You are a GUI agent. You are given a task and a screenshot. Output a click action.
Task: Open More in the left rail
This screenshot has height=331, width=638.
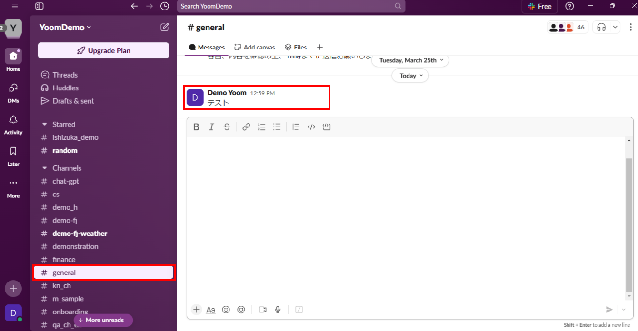(13, 187)
